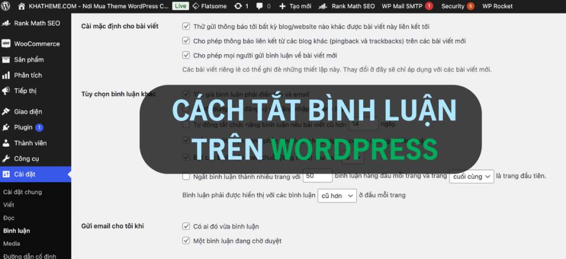This screenshot has width=566, height=259.
Task: Open KHATHEME.COM site name link
Action: click(98, 6)
